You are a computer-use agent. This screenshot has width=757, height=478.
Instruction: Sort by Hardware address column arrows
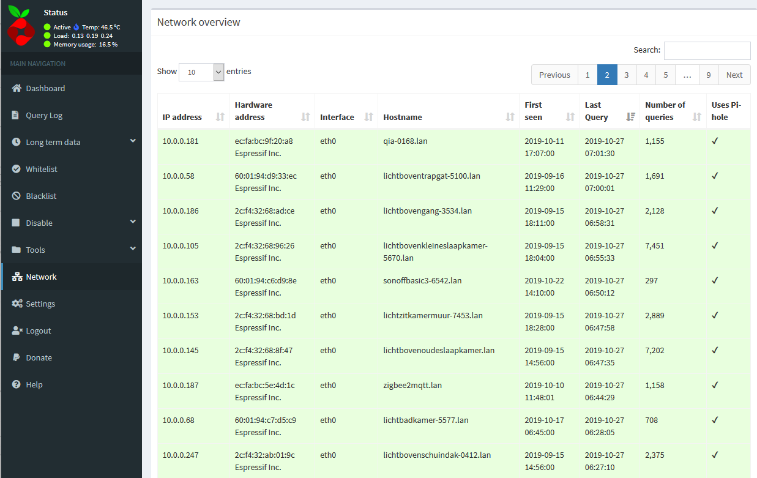305,117
